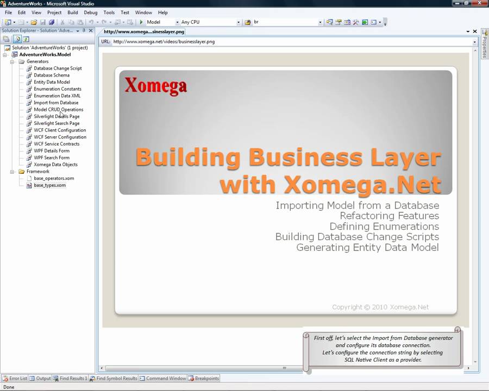The width and height of the screenshot is (489, 391).
Task: Open the Error List tab
Action: pyautogui.click(x=15, y=378)
